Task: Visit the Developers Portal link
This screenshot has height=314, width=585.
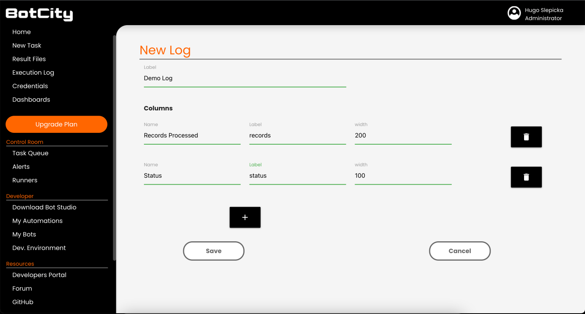Action: pyautogui.click(x=39, y=275)
